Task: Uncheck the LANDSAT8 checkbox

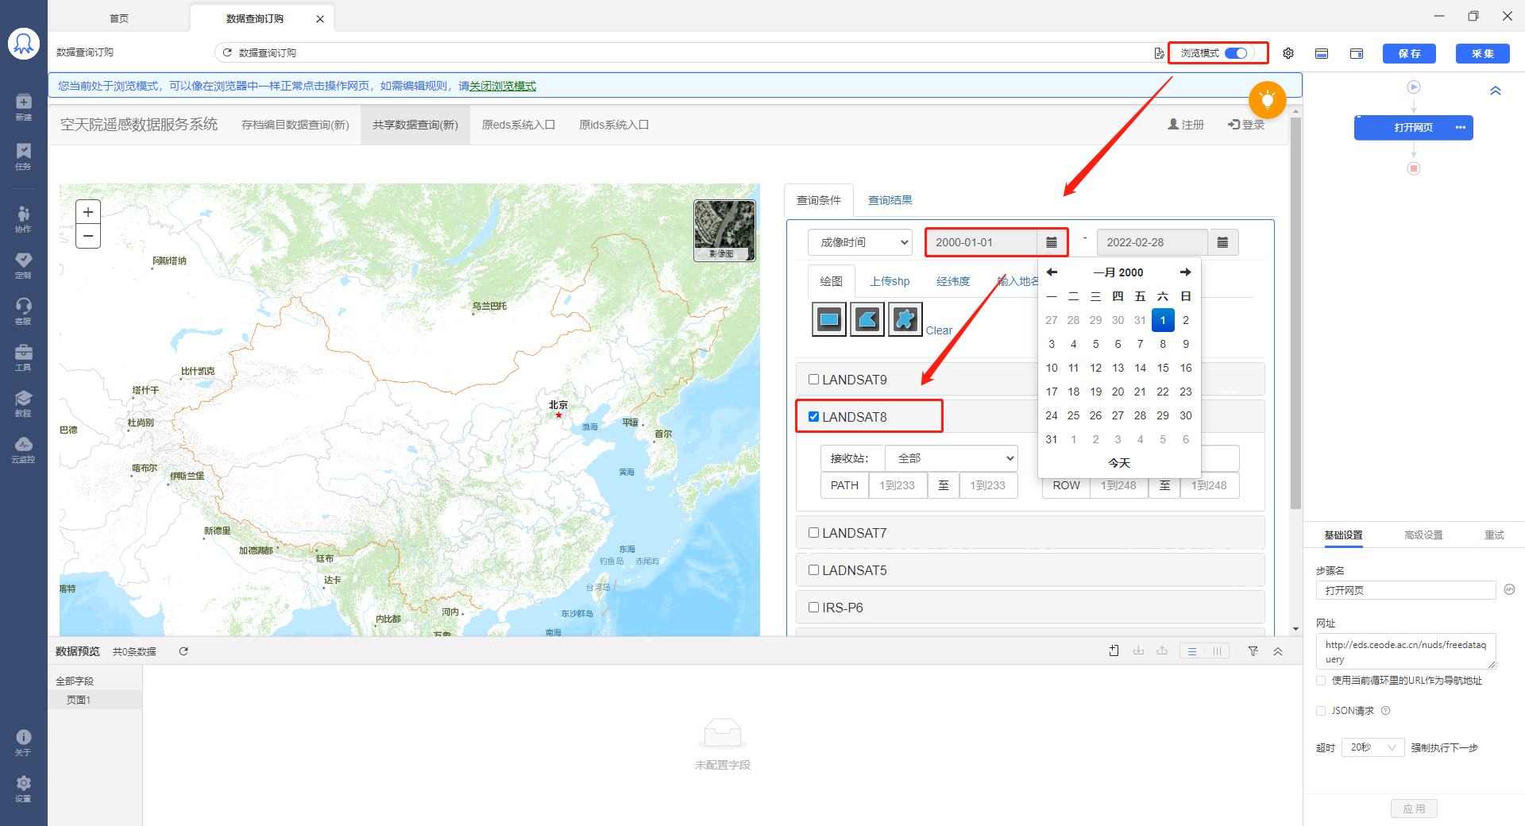Action: pyautogui.click(x=813, y=416)
